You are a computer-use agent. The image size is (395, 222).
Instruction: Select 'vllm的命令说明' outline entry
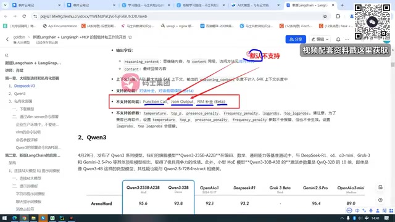coord(28,132)
